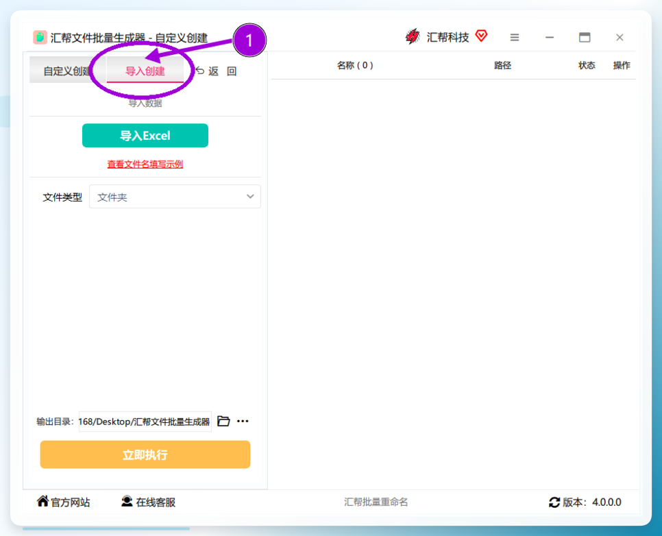Click the refresh version update icon
Viewport: 662px width, 536px height.
pos(554,502)
